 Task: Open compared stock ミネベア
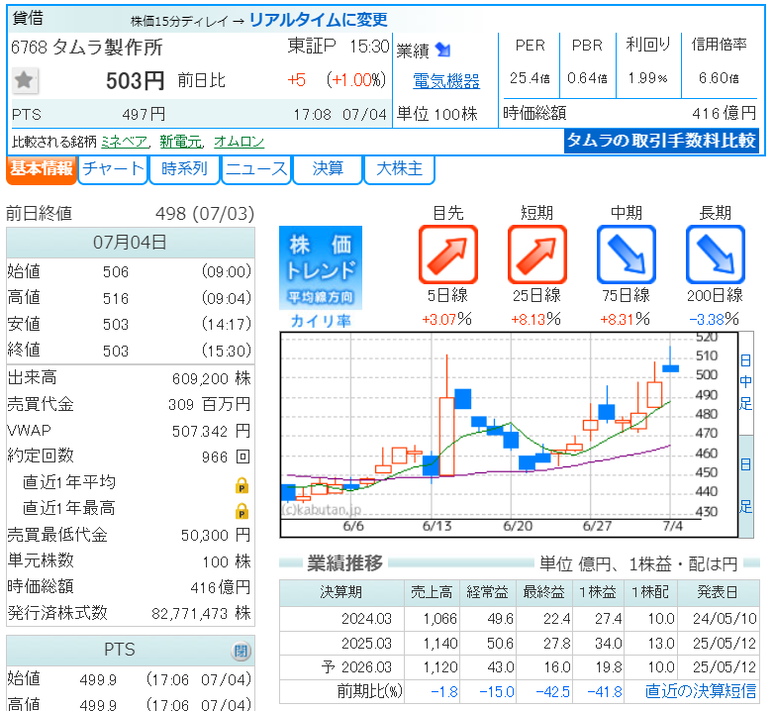click(x=125, y=143)
